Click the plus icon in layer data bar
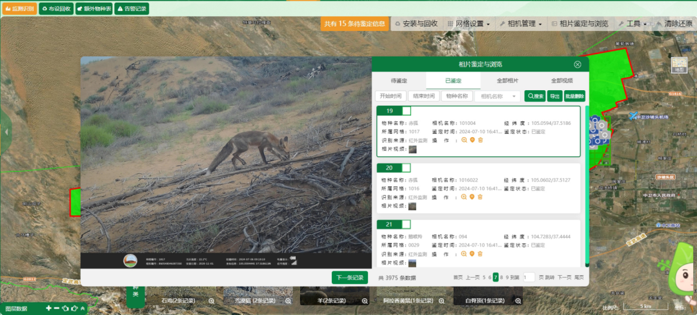Screen dimensions: 697x315 click(48, 309)
